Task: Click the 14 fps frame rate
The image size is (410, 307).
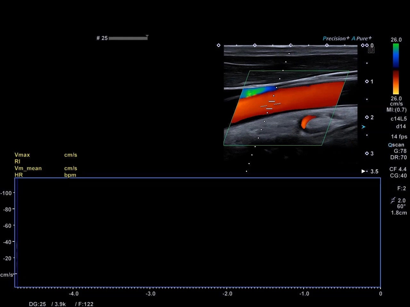Action: [x=399, y=137]
